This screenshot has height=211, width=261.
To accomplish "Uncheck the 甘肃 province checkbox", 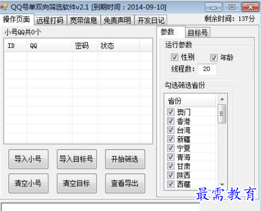I will tap(170, 166).
